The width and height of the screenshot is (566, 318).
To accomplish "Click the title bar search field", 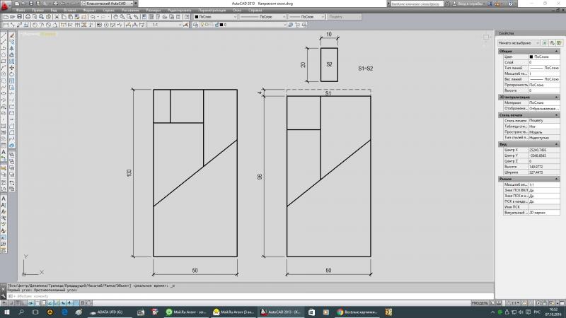I will pos(417,4).
